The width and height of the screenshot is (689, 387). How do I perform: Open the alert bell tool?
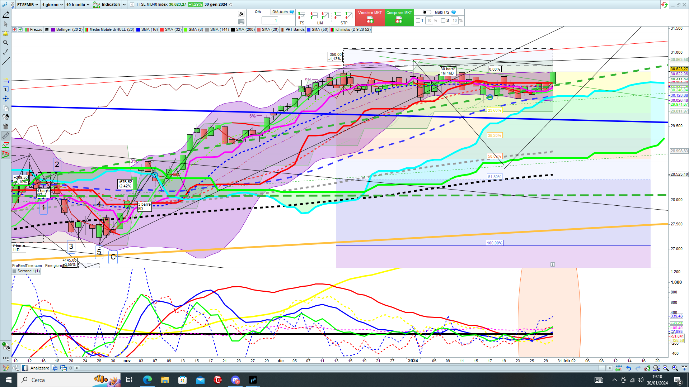(x=6, y=33)
